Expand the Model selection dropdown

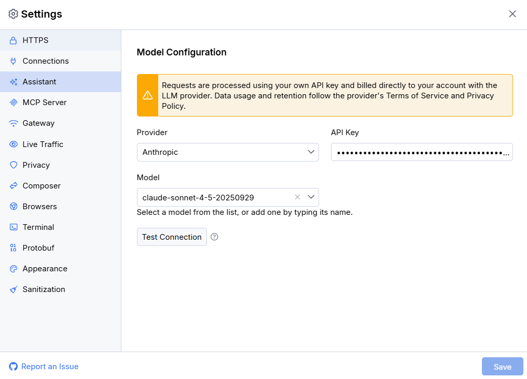coord(311,197)
